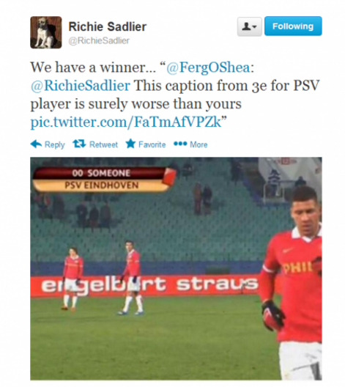Viewport: 345px width, 387px height.
Task: Click the red card graphic in caption
Action: click(x=169, y=176)
